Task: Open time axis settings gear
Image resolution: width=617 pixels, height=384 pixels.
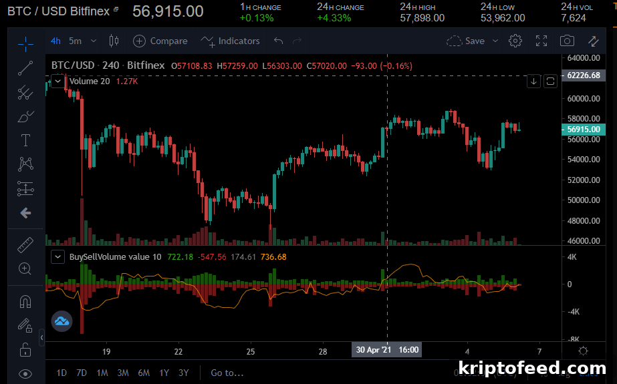Action: click(583, 351)
